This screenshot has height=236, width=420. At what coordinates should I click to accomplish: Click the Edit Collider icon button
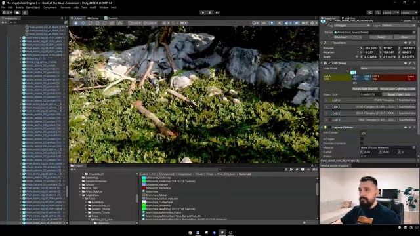coord(364,133)
